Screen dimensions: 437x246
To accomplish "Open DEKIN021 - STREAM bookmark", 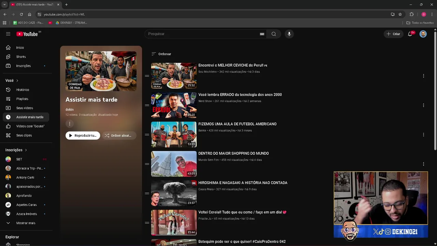I will [71, 23].
